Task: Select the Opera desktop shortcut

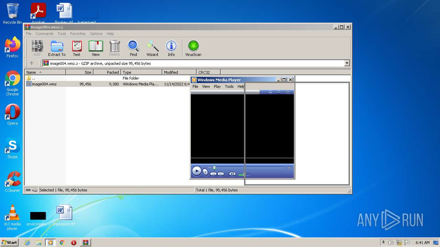Action: point(12,115)
